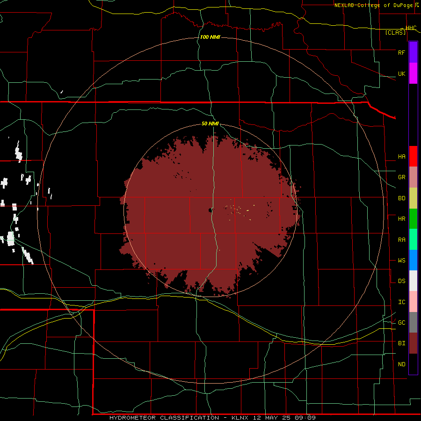Select the BD yellow legend color block

tap(413, 198)
